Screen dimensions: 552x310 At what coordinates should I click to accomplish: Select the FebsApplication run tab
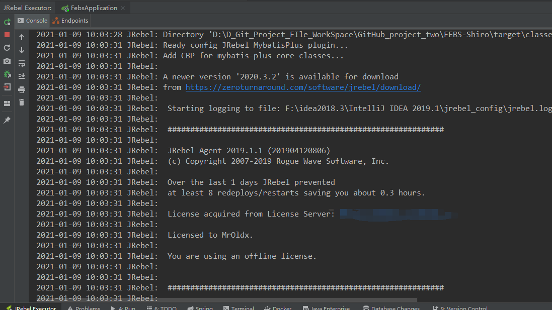(x=90, y=8)
